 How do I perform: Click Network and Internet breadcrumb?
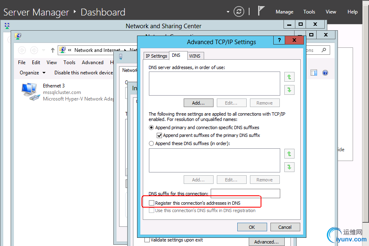97,50
